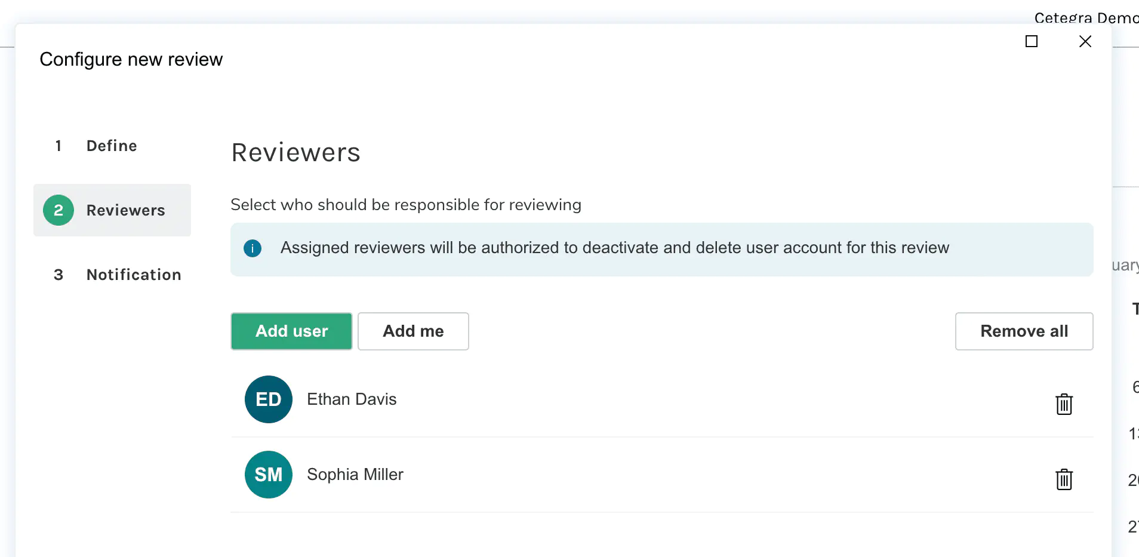Viewport: 1139px width, 557px height.
Task: Click the step 3 number beside Notification
Action: [x=58, y=275]
